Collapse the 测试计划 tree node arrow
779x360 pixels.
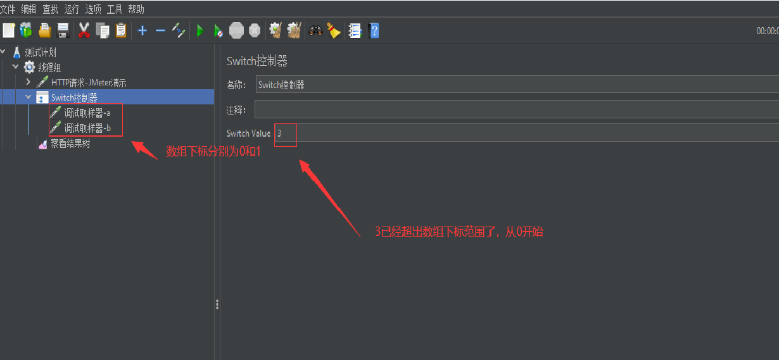4,51
